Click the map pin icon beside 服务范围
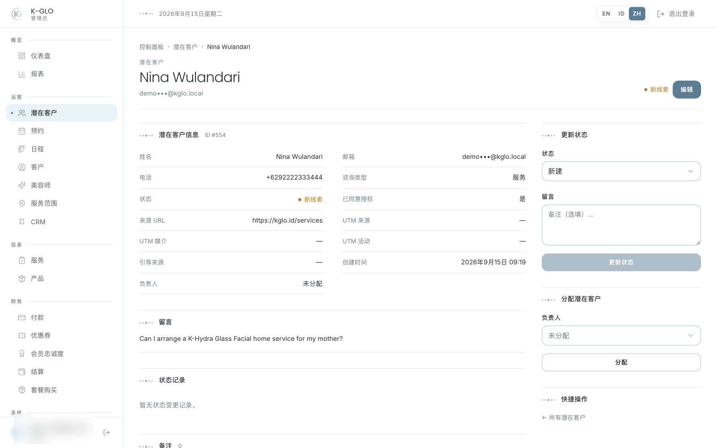The height and width of the screenshot is (448, 717). click(x=22, y=203)
